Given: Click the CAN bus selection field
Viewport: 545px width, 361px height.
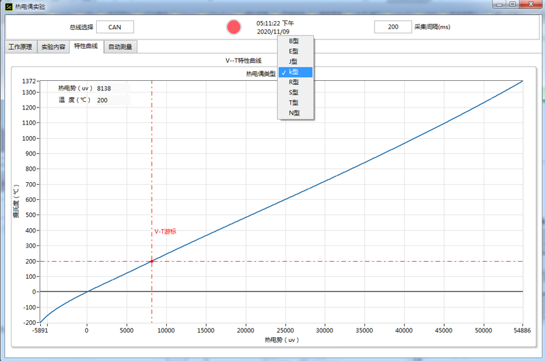Looking at the screenshot, I should [114, 27].
